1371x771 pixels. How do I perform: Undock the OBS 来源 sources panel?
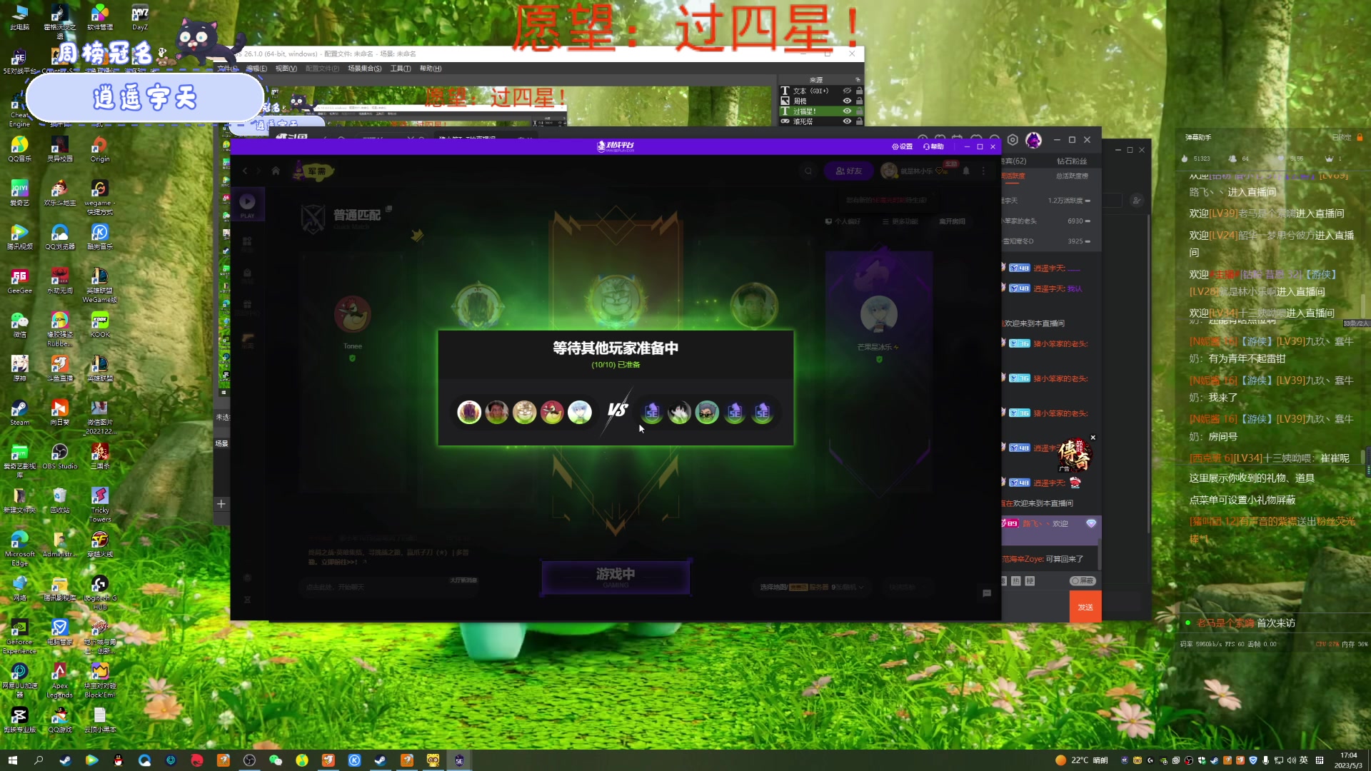[858, 79]
